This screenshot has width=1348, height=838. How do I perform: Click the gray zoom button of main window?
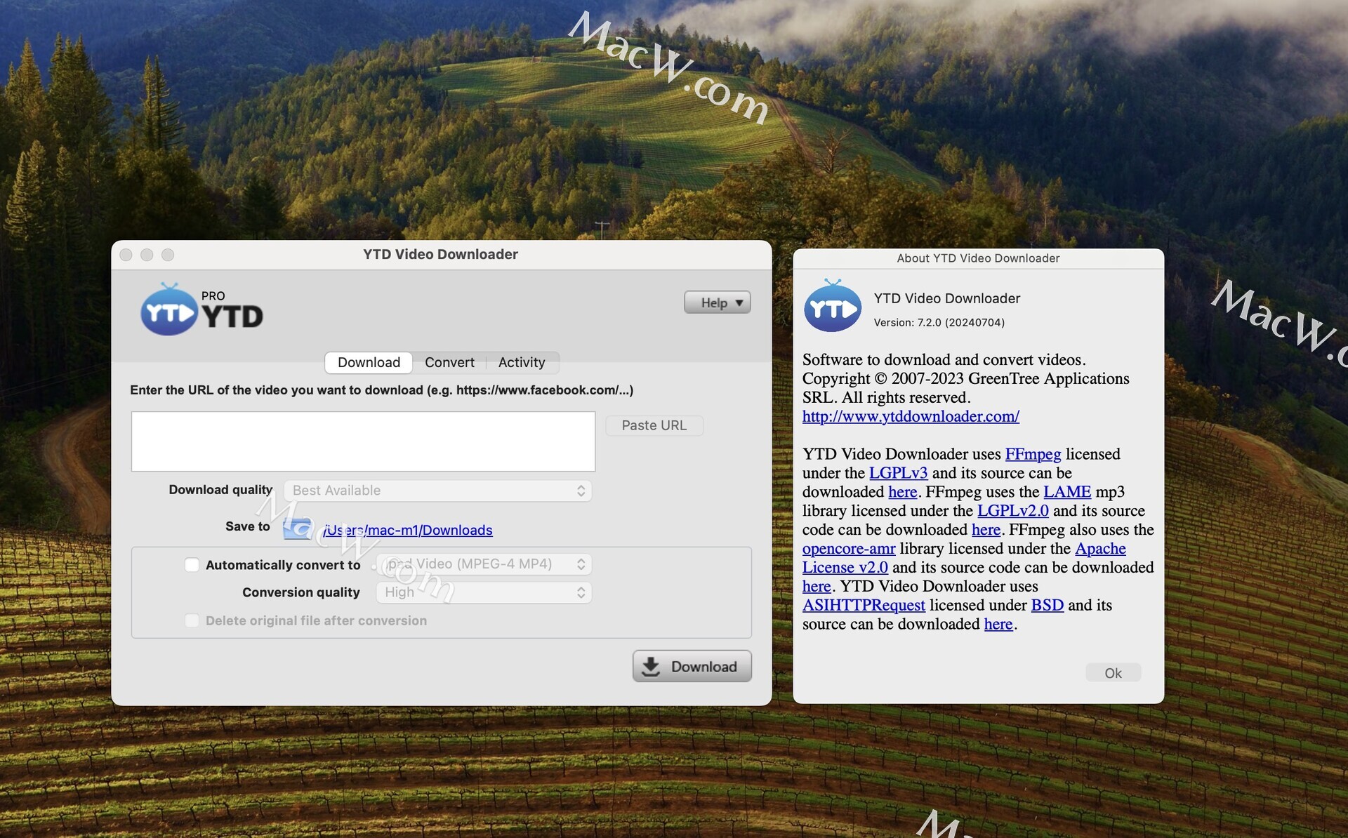(x=168, y=255)
